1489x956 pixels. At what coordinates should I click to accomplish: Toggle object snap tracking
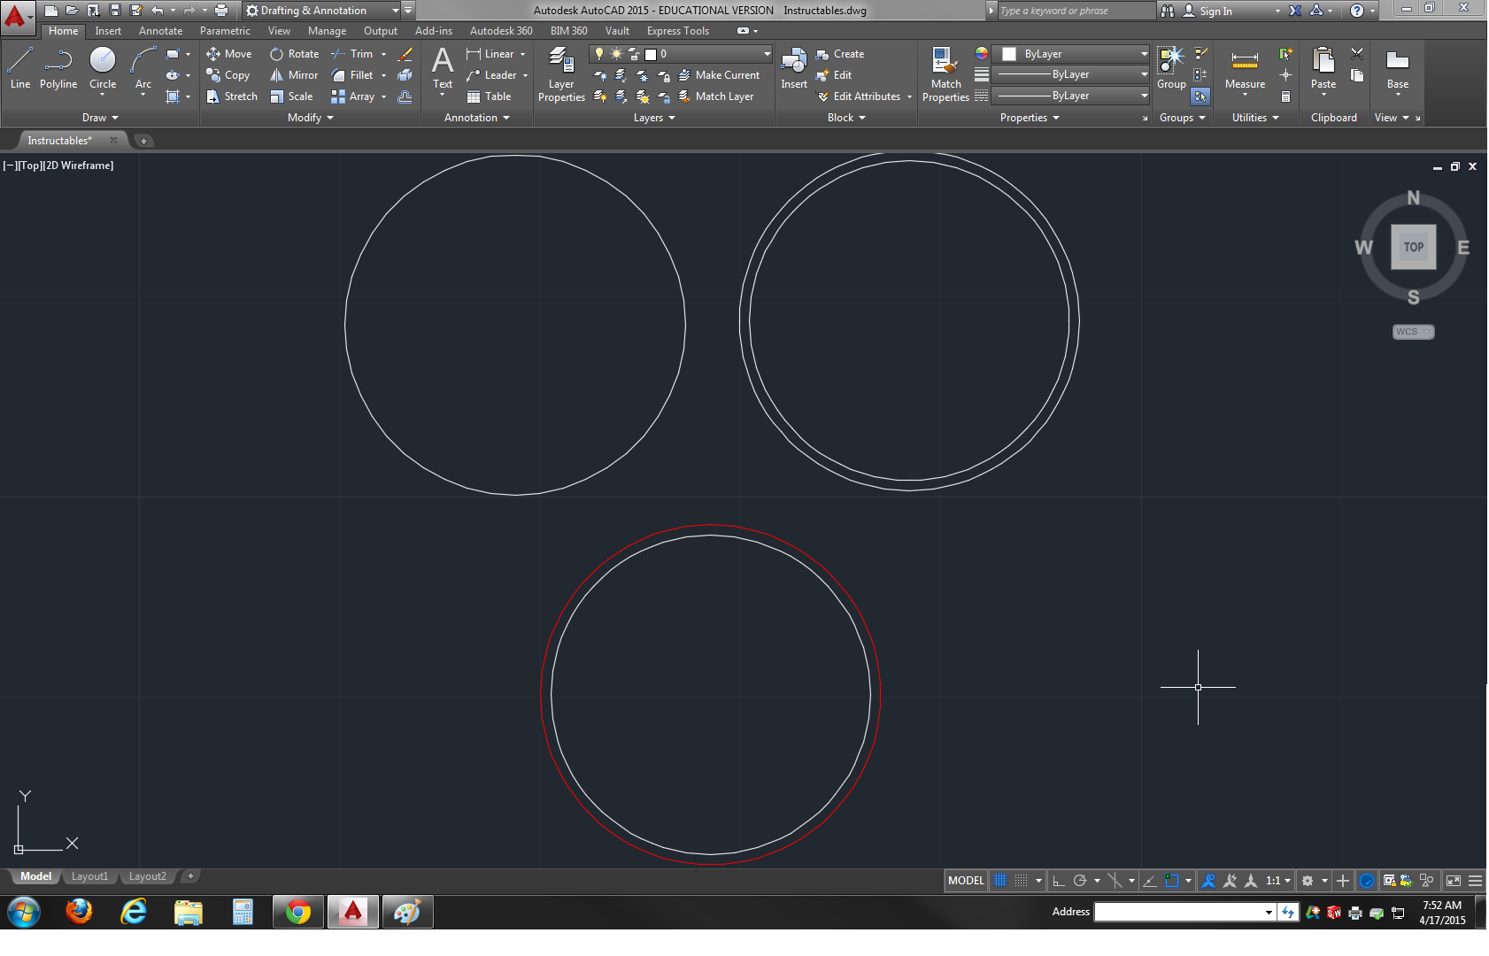1150,881
